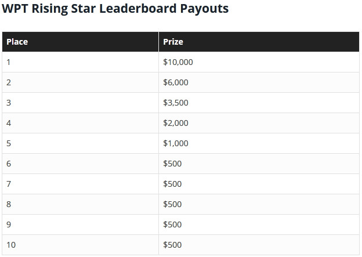Select place number 3 cell
The height and width of the screenshot is (257, 362).
(80, 103)
